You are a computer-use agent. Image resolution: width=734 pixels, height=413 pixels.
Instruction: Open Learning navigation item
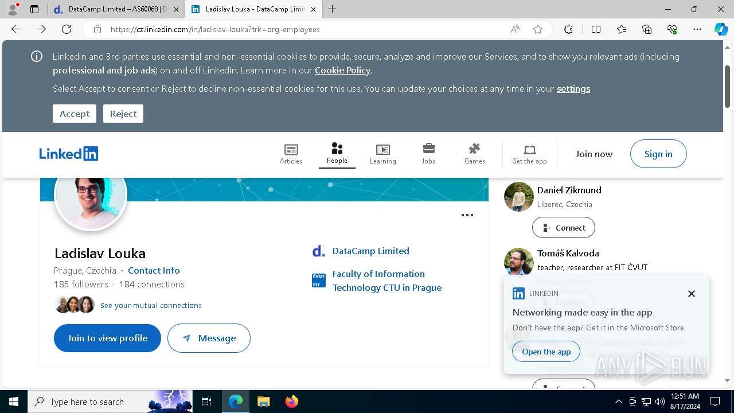pyautogui.click(x=382, y=154)
